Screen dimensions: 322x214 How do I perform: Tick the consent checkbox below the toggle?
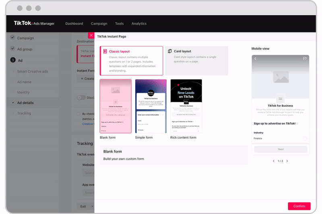[79, 114]
